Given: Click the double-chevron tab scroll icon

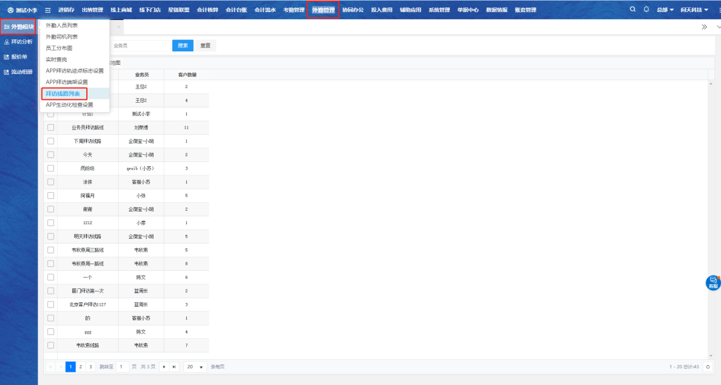Looking at the screenshot, I should pyautogui.click(x=704, y=27).
